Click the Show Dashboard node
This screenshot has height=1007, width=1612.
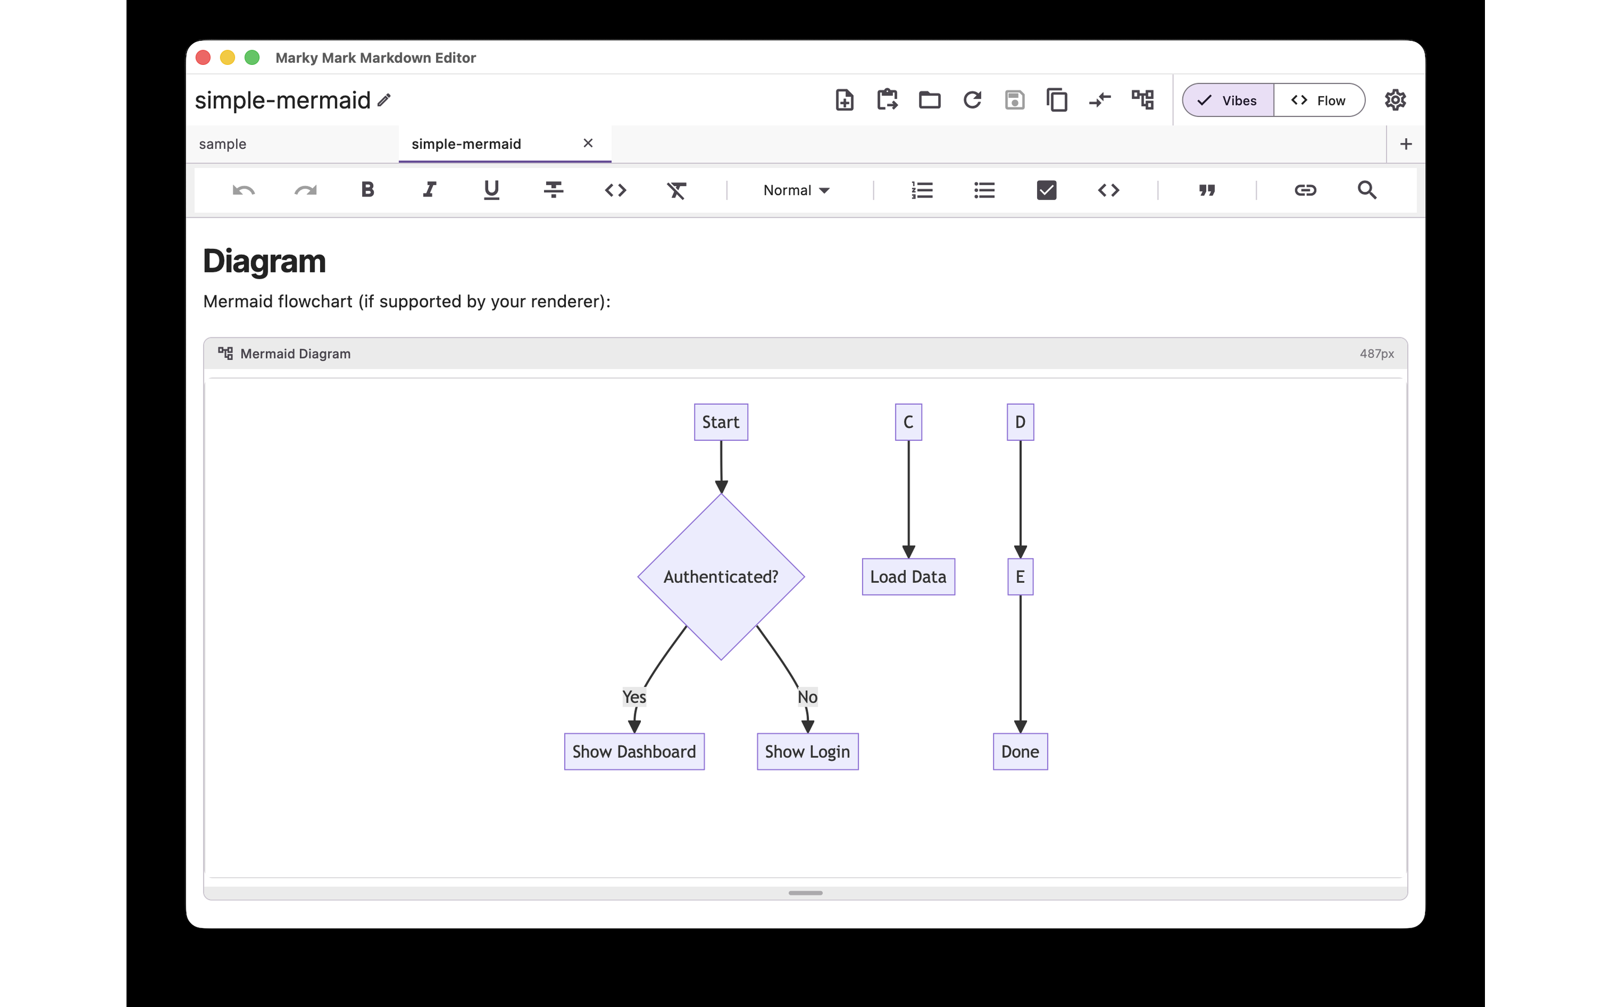pos(634,752)
